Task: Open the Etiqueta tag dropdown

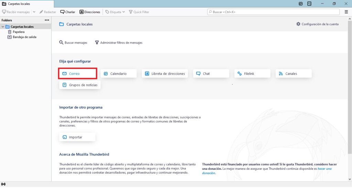Action: pyautogui.click(x=115, y=12)
